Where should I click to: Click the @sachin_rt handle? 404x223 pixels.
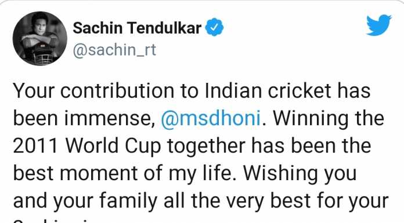[x=114, y=50]
